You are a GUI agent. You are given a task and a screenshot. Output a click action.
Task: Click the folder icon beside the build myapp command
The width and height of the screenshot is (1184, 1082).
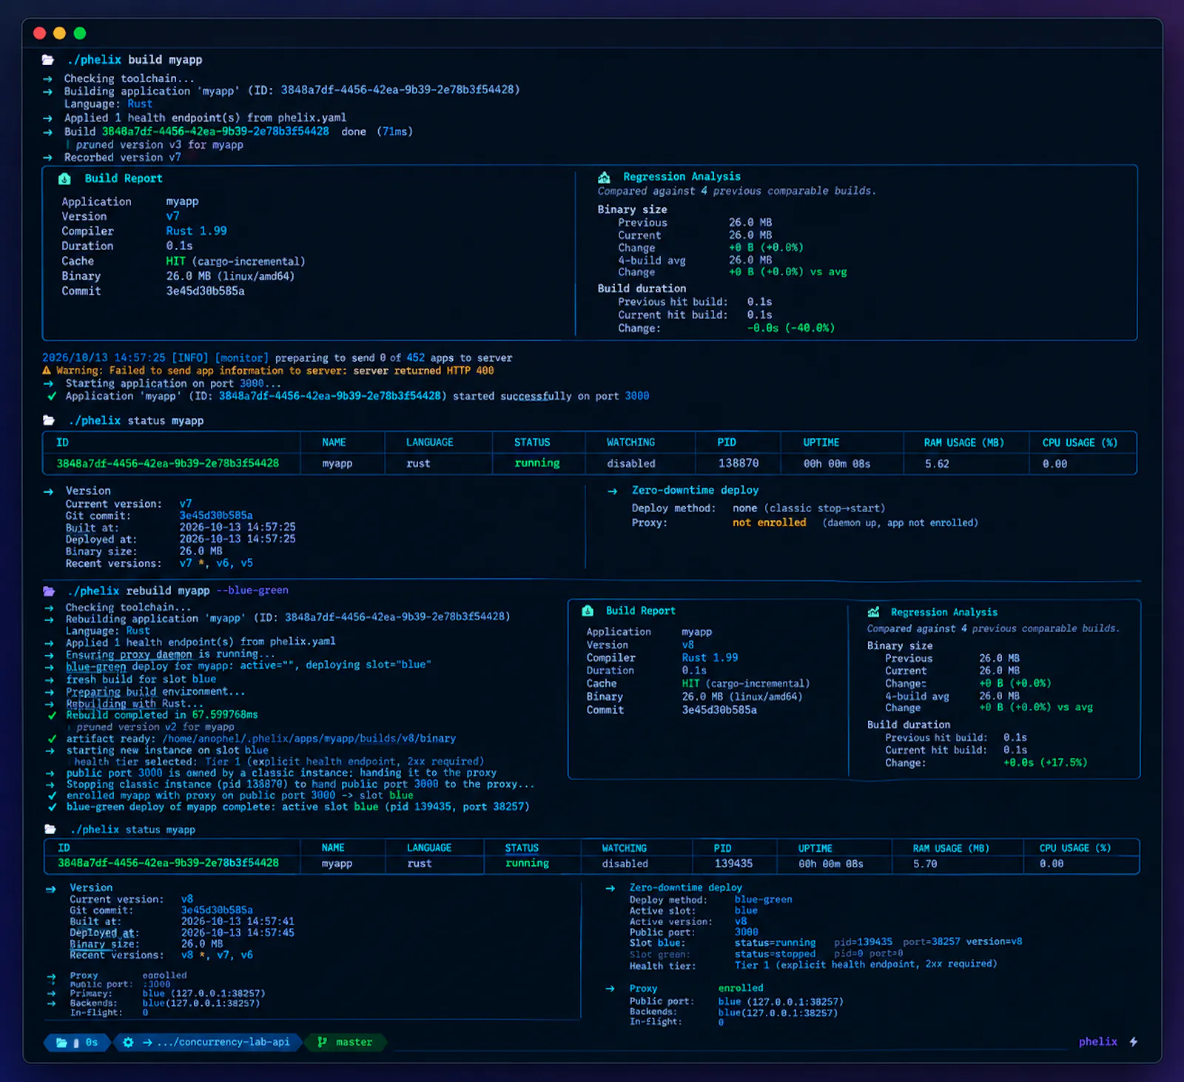pyautogui.click(x=48, y=60)
